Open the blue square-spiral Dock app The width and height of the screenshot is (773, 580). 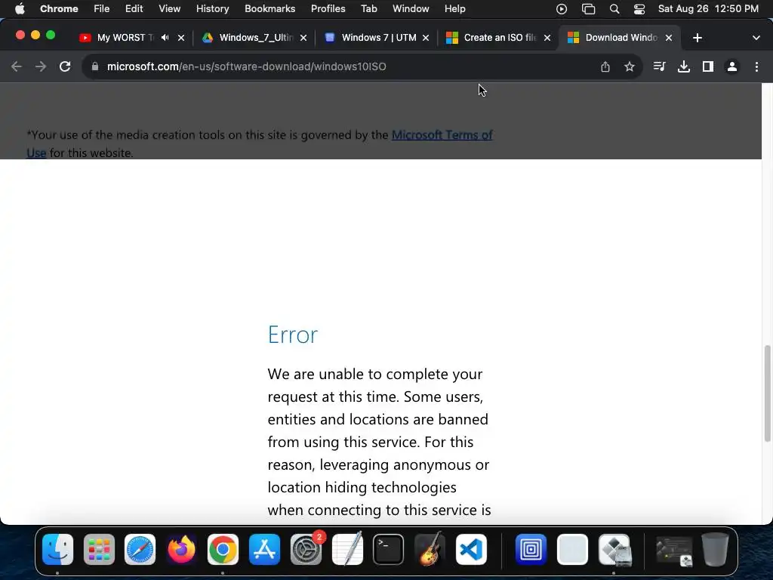(x=531, y=550)
